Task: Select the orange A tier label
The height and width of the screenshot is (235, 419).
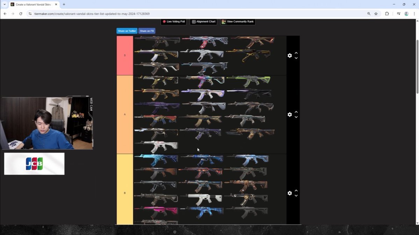Action: coord(125,114)
